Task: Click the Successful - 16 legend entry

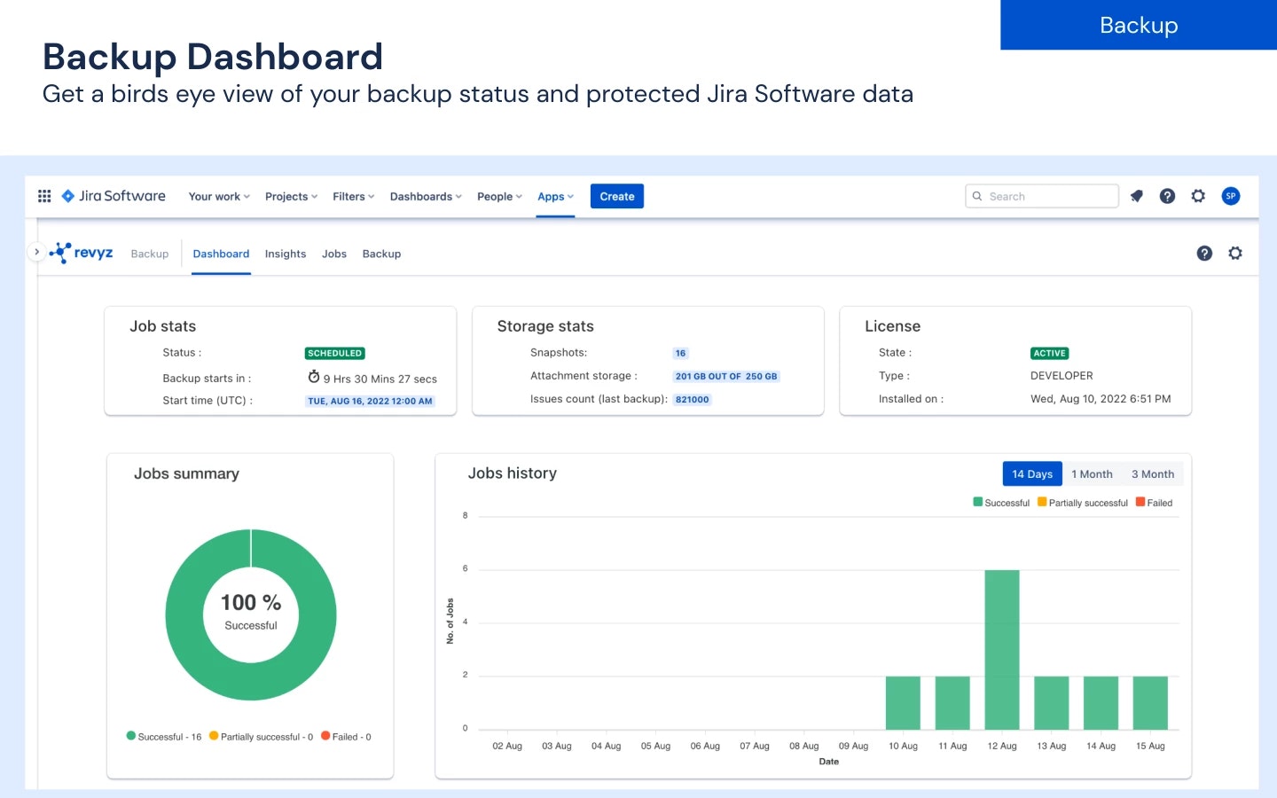Action: (164, 737)
